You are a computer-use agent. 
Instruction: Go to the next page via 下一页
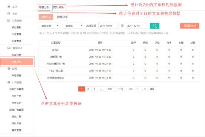click(120, 89)
